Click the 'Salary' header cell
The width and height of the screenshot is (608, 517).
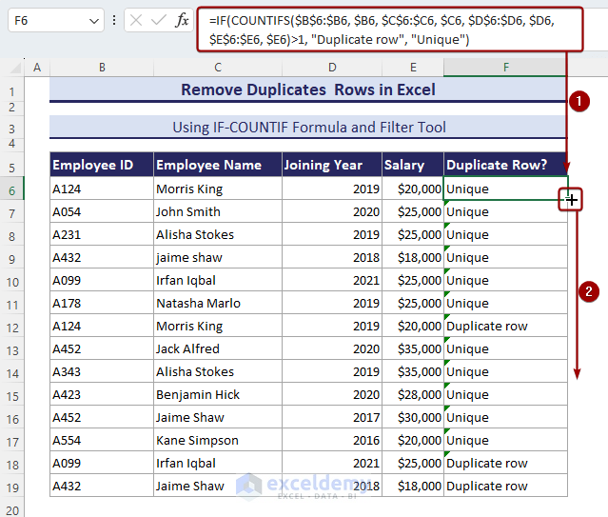(413, 165)
